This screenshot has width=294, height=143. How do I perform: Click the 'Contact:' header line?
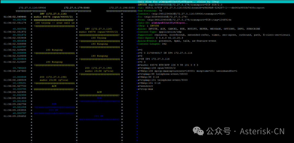coord(182,14)
